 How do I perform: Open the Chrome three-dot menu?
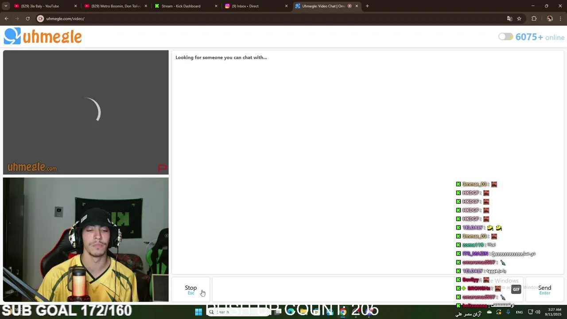pyautogui.click(x=561, y=19)
